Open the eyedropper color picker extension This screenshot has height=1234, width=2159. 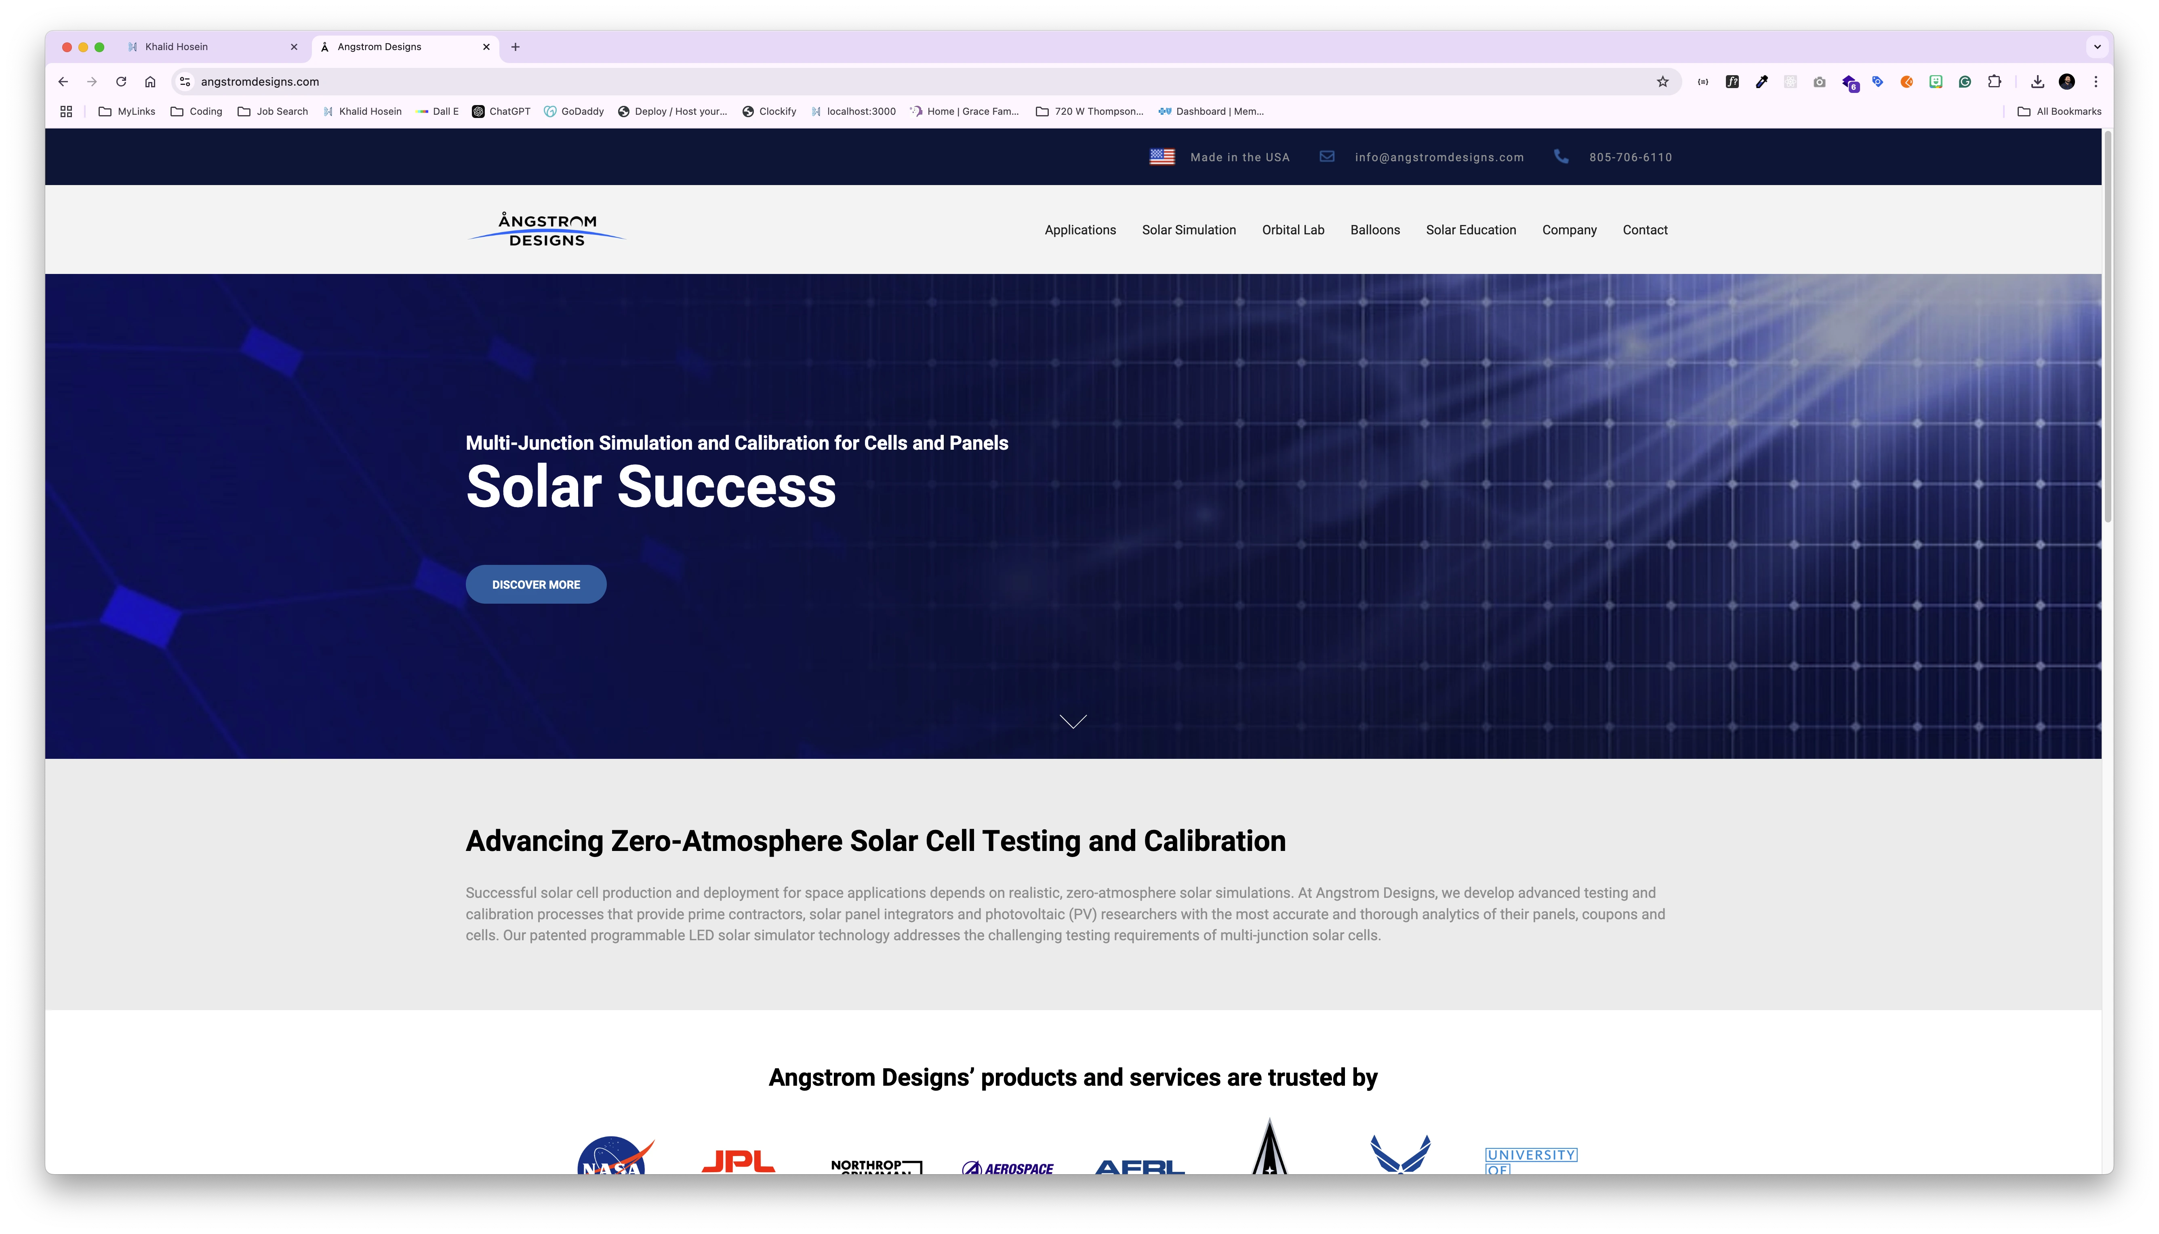[x=1761, y=81]
